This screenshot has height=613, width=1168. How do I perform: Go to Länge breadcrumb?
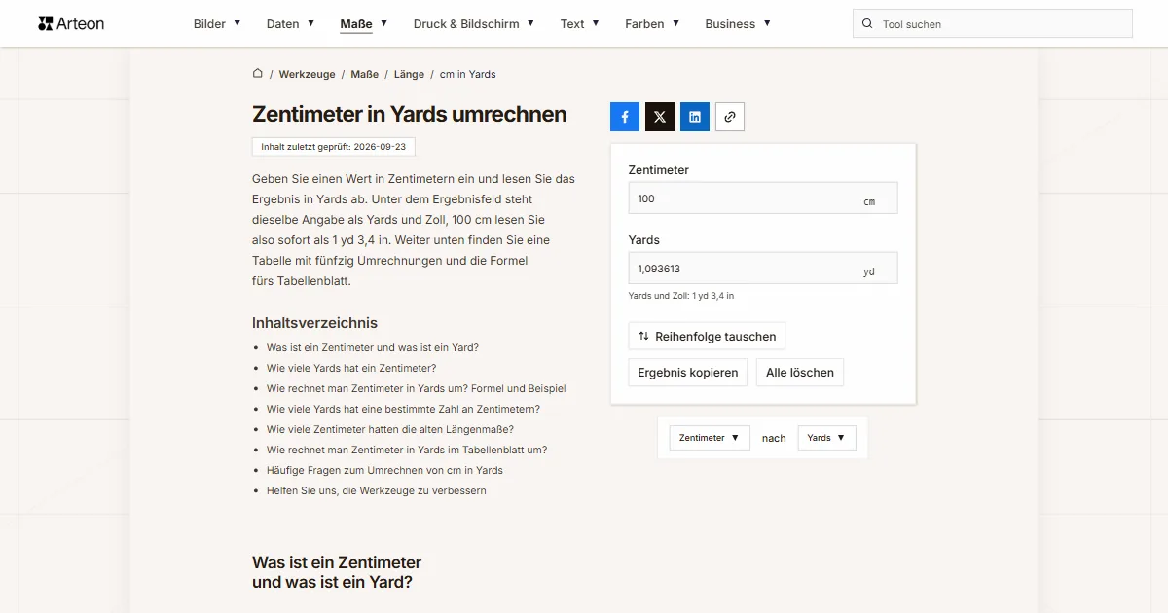coord(410,74)
